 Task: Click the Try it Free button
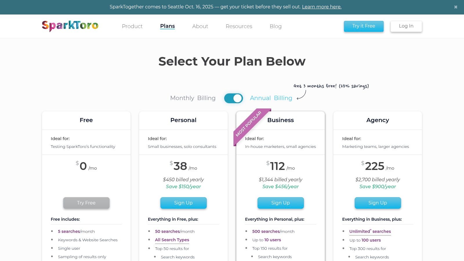click(x=364, y=26)
